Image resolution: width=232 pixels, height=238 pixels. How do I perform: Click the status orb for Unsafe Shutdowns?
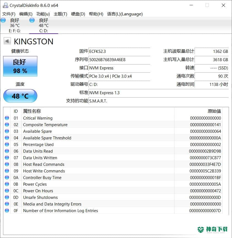(7, 197)
